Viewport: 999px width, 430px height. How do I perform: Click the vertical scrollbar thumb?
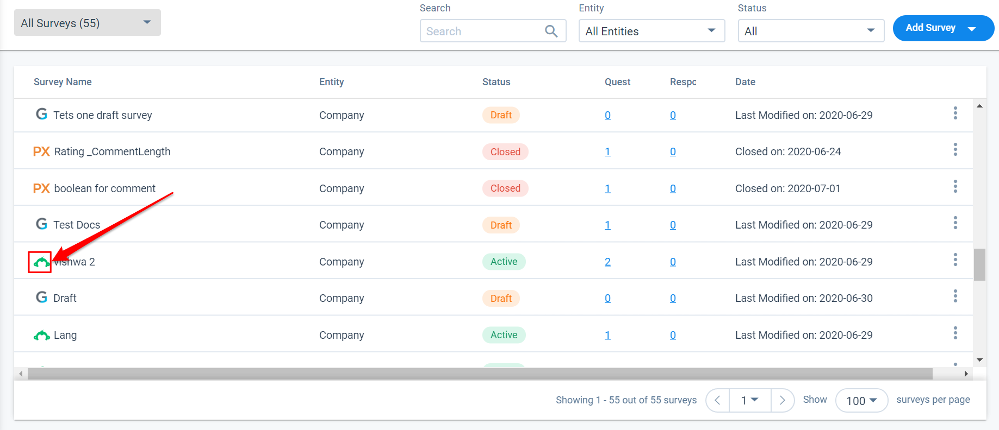[979, 264]
